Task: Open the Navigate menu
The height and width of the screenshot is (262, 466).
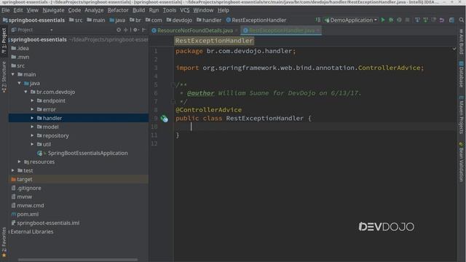Action: tap(53, 10)
